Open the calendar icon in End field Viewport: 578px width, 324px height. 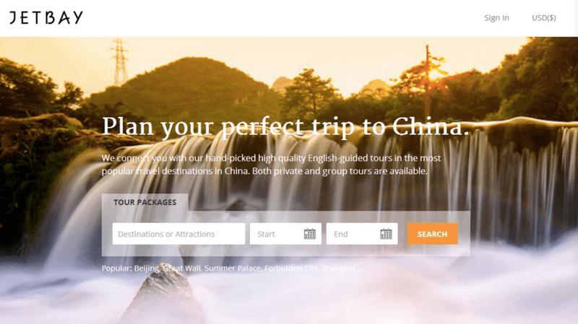pos(386,234)
